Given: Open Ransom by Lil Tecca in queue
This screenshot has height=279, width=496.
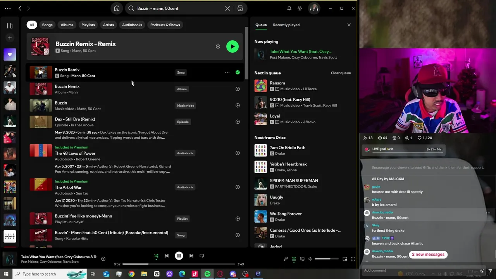Looking at the screenshot, I should pos(303,86).
